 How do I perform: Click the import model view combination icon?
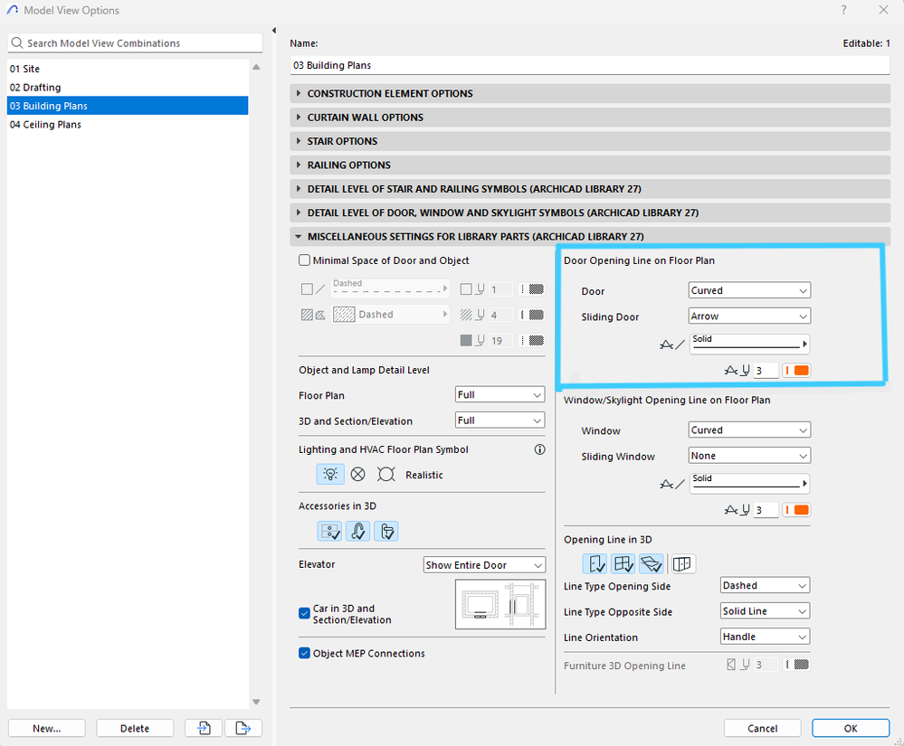tap(205, 728)
